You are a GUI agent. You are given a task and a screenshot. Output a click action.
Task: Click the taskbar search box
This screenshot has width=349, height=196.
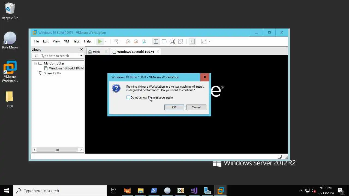coord(60,191)
